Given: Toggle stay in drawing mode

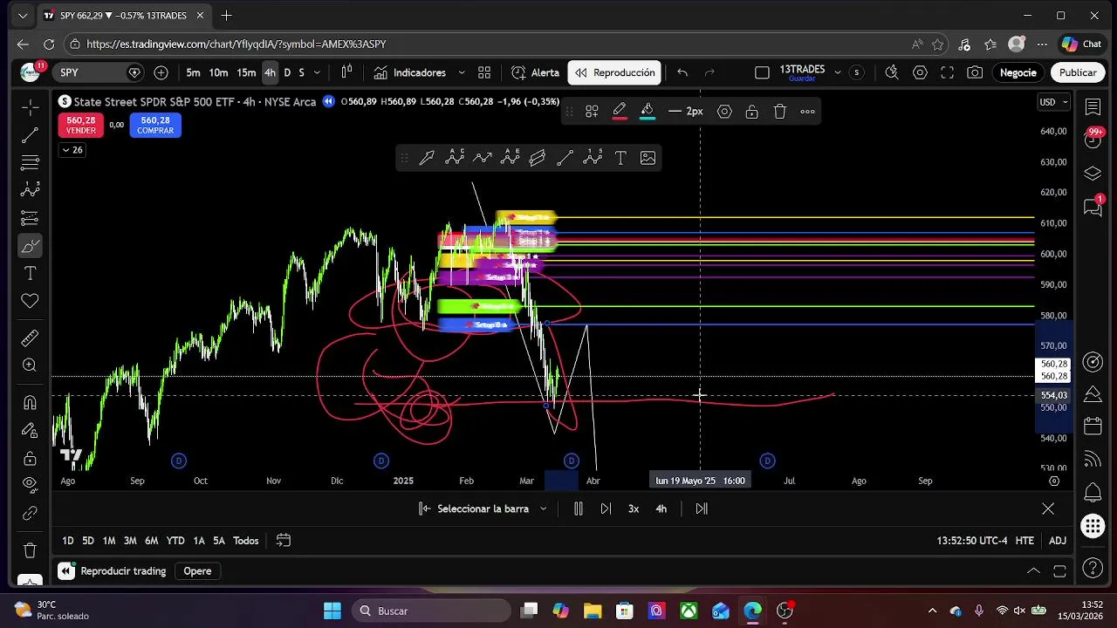Looking at the screenshot, I should [30, 430].
